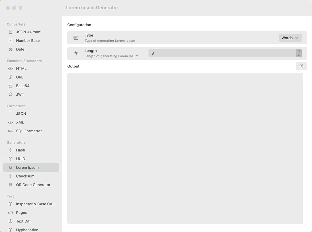This screenshot has width=312, height=232.
Task: Click inside the Output text area
Action: [185, 148]
